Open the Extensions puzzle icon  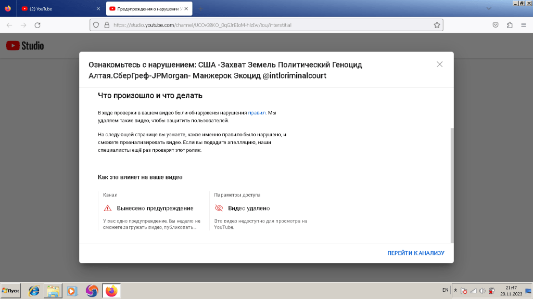510,25
